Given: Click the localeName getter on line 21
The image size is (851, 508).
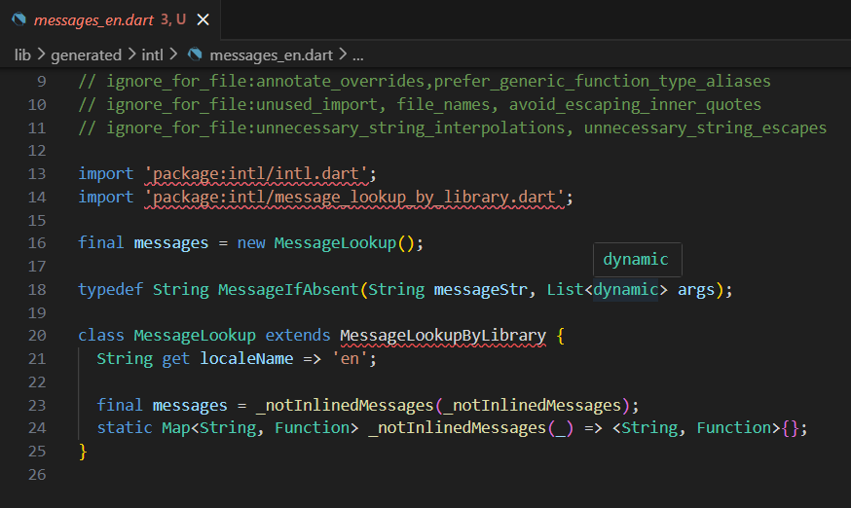Looking at the screenshot, I should tap(246, 359).
